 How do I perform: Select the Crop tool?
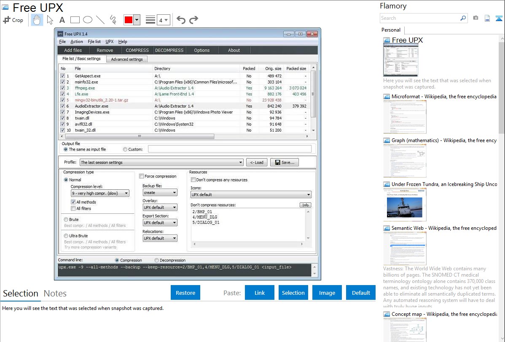(x=13, y=20)
